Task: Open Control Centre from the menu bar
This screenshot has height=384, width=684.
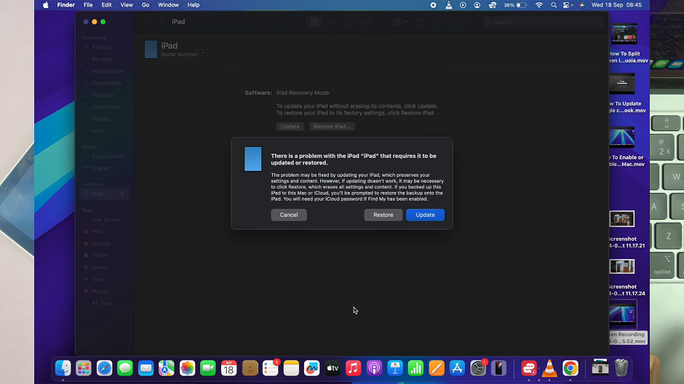Action: (x=566, y=5)
